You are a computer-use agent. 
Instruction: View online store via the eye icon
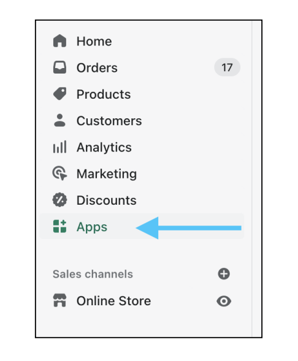click(224, 301)
